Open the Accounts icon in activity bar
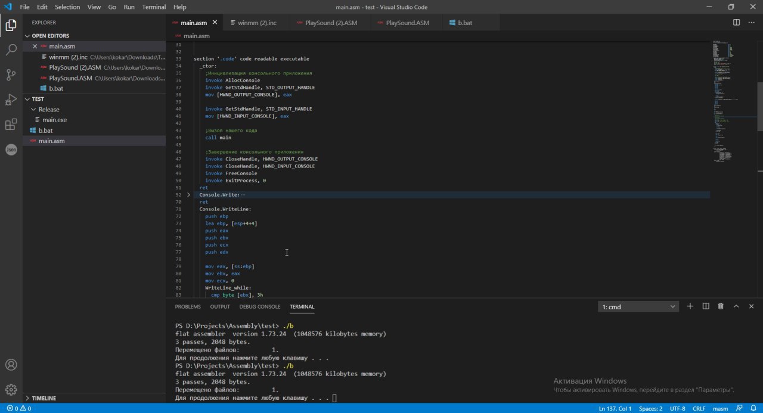 [11, 365]
